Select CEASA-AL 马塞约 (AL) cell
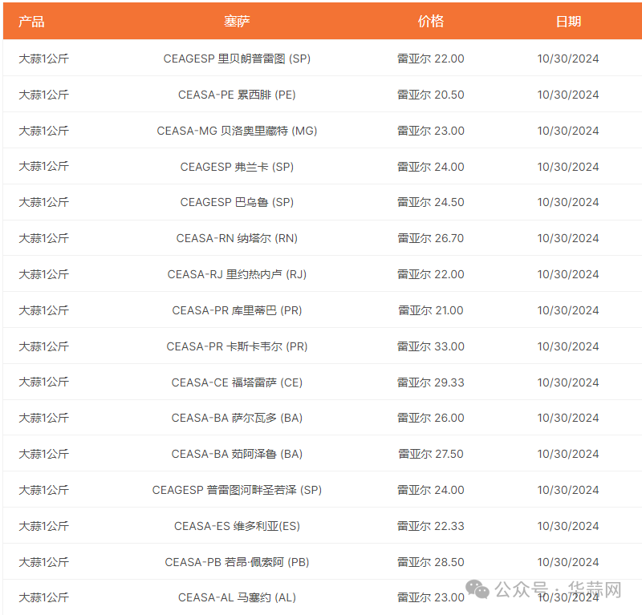642x615 pixels. pyautogui.click(x=237, y=597)
